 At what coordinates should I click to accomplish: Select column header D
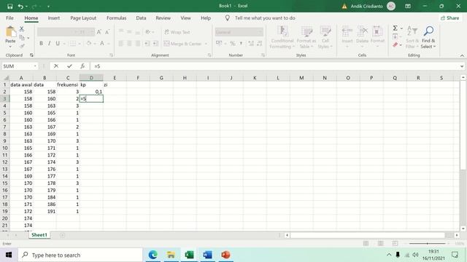click(91, 78)
